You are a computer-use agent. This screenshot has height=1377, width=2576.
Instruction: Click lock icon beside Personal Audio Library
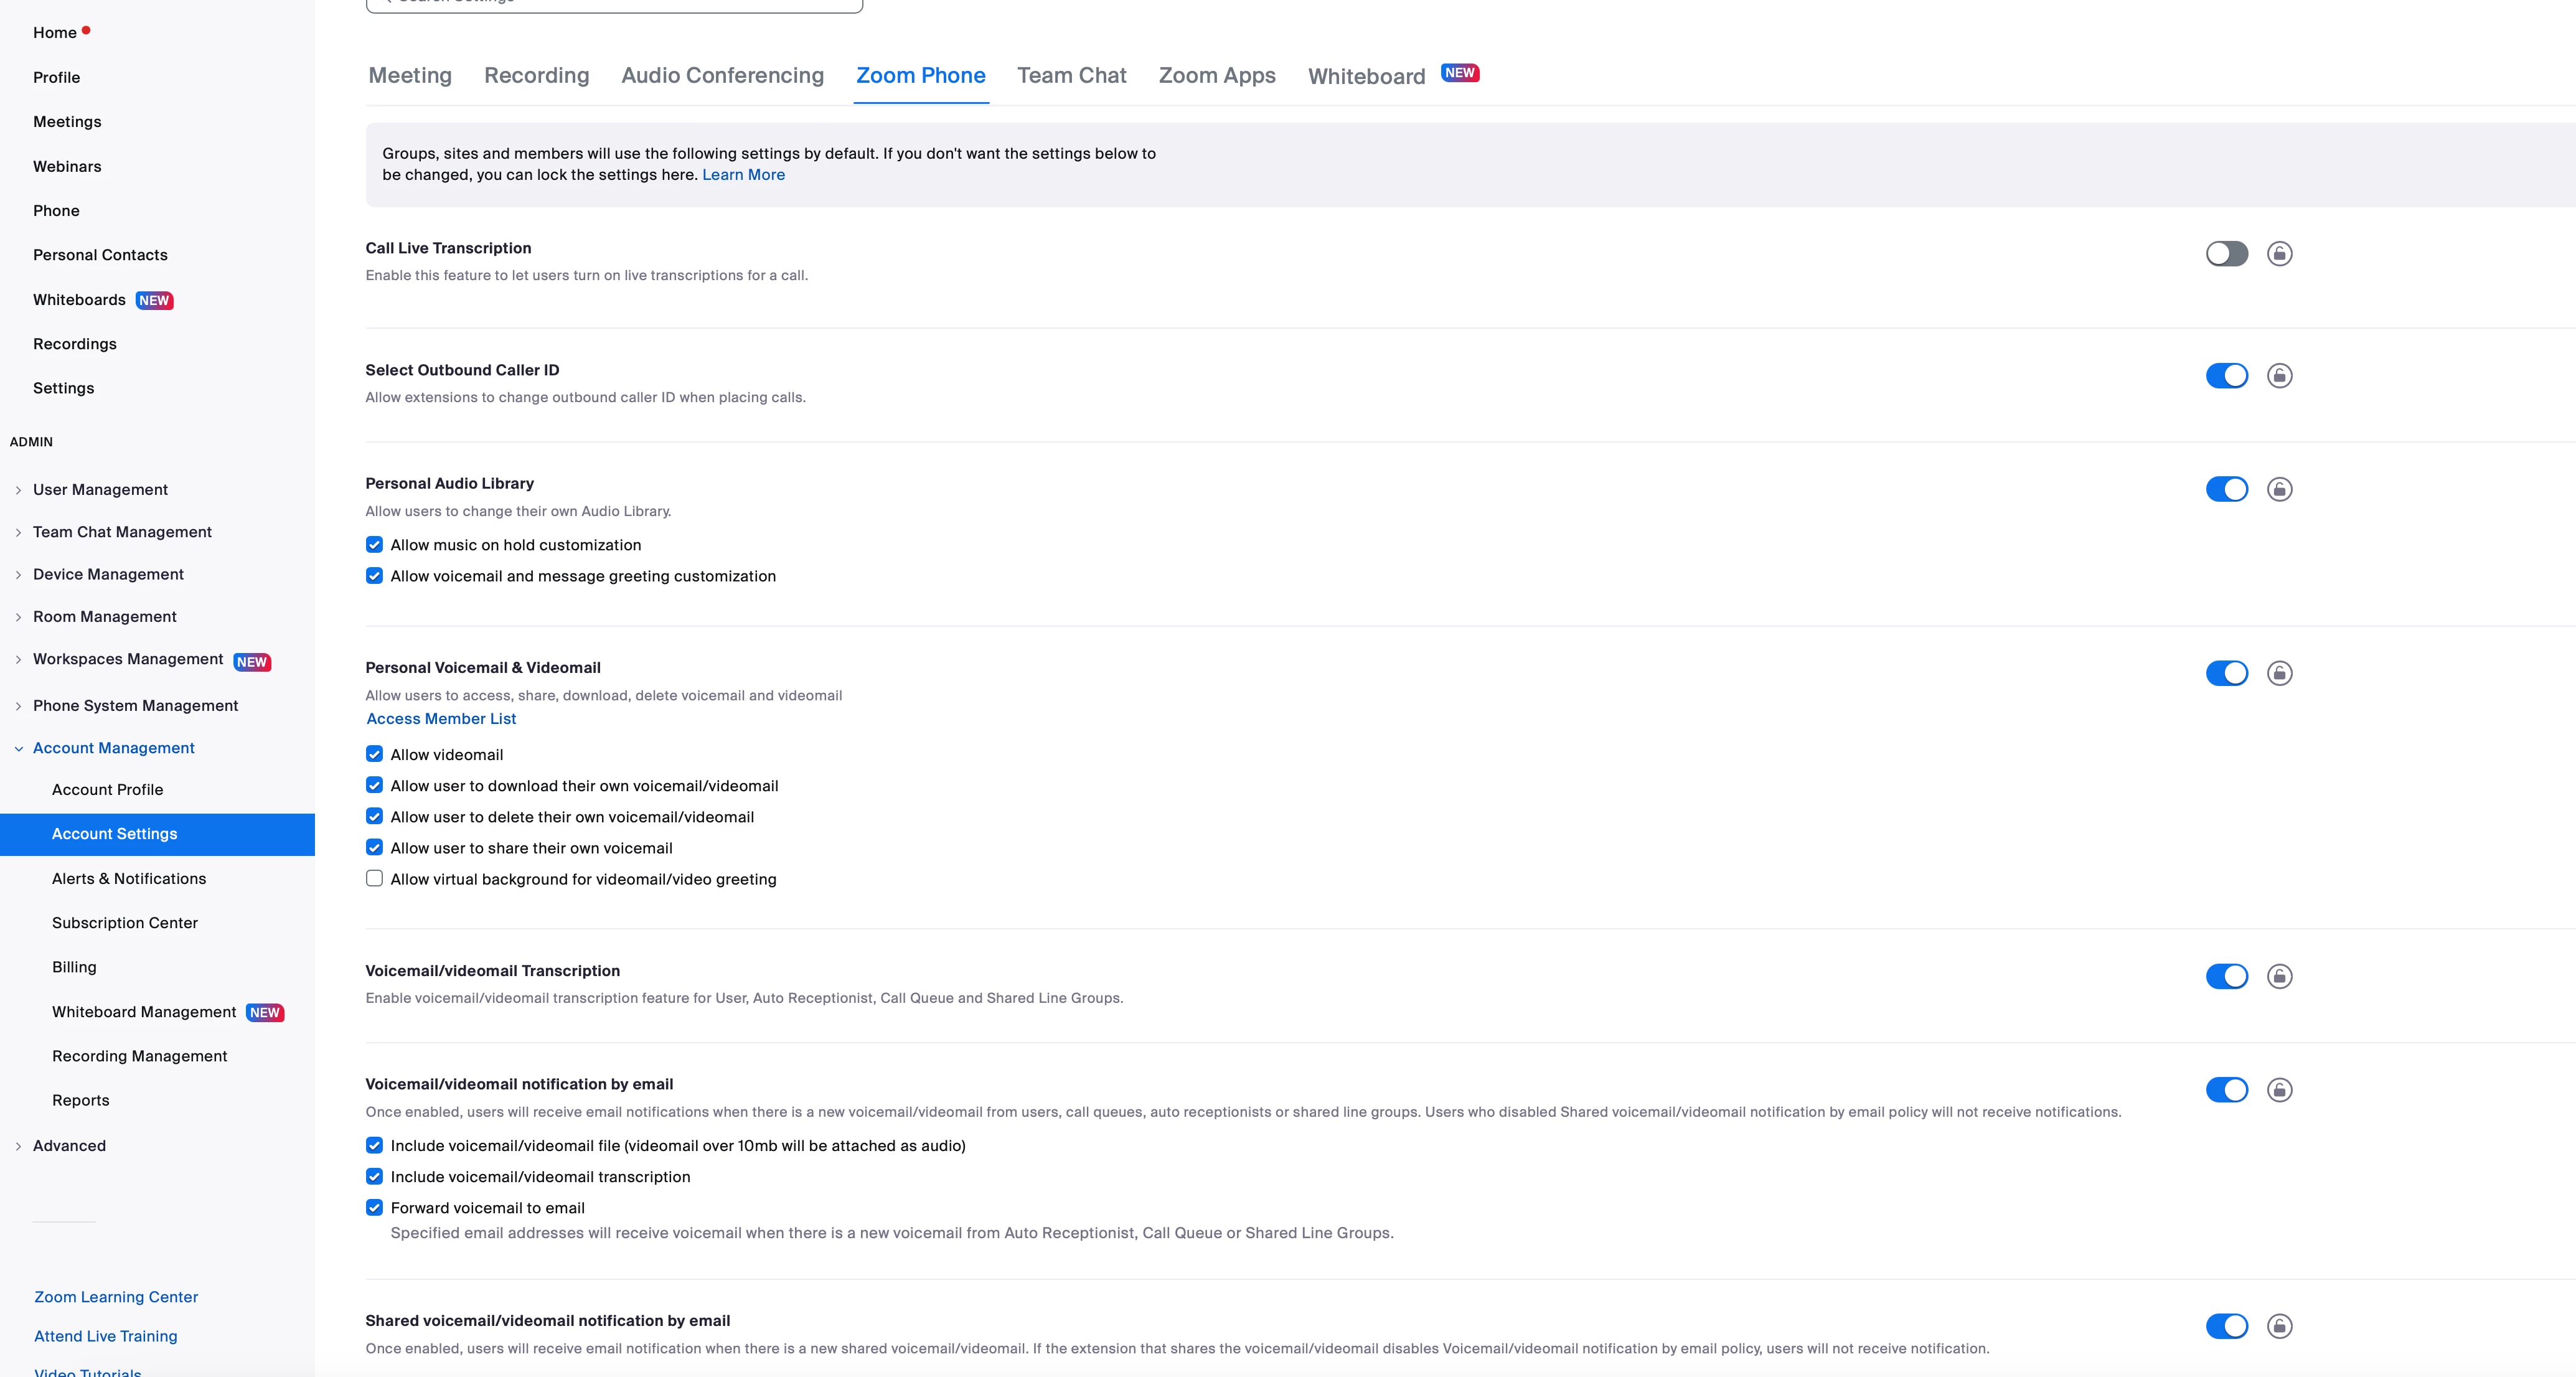2279,490
